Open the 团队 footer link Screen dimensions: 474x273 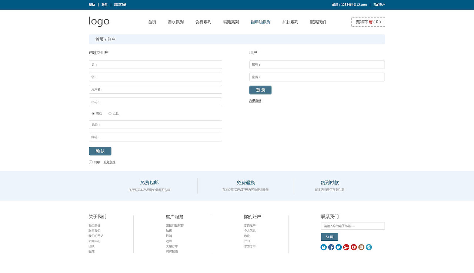pyautogui.click(x=91, y=246)
